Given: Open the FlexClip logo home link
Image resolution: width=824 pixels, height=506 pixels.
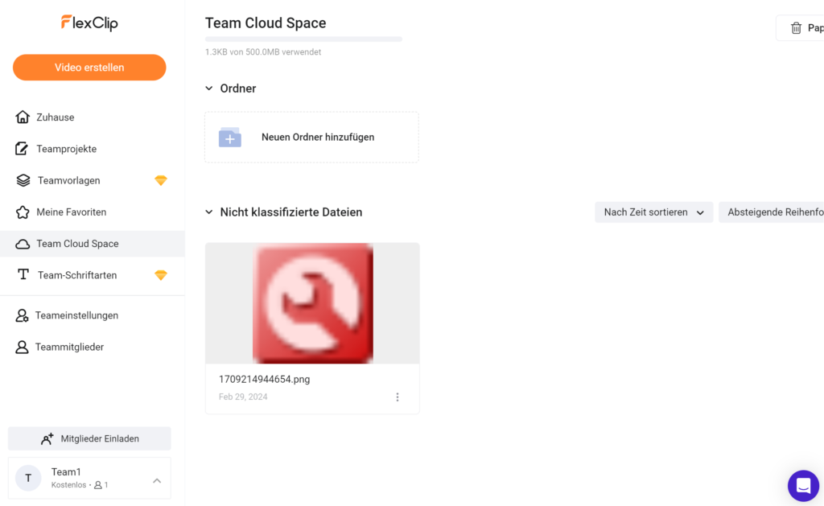Looking at the screenshot, I should [89, 23].
